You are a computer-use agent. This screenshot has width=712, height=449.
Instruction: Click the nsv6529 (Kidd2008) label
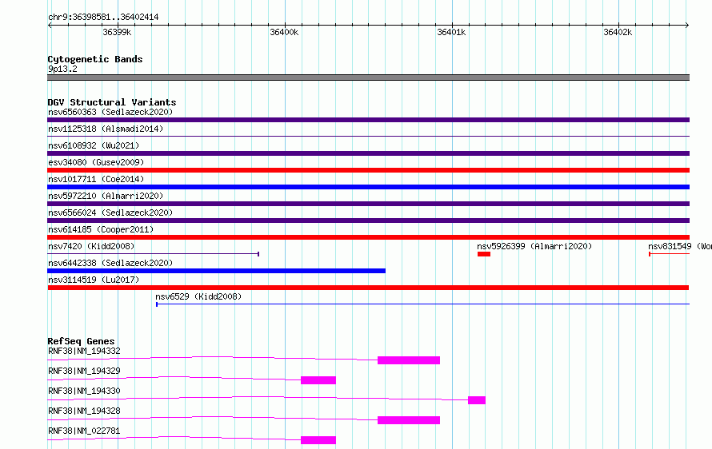pos(198,296)
